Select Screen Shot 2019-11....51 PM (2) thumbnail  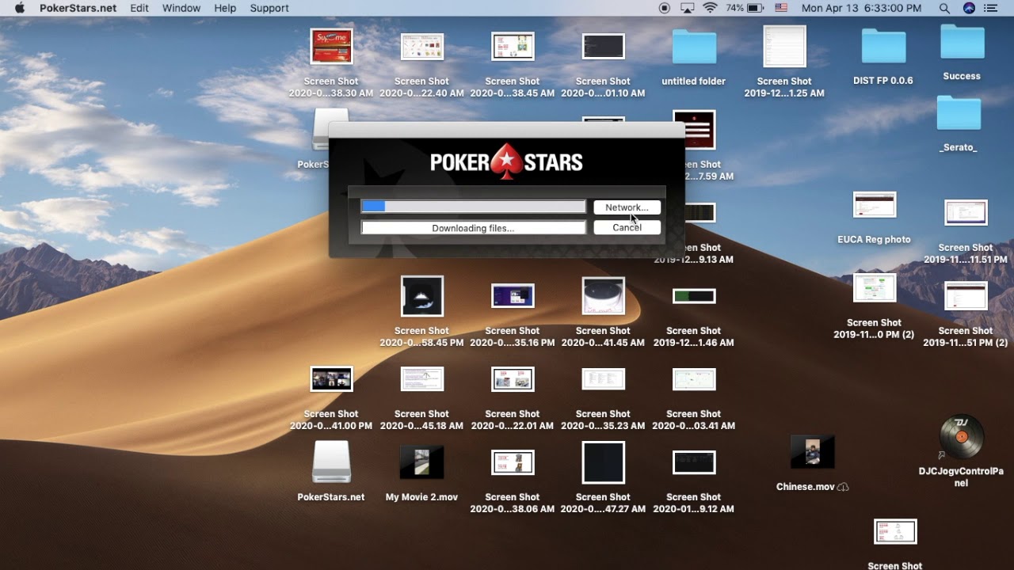pyautogui.click(x=966, y=295)
